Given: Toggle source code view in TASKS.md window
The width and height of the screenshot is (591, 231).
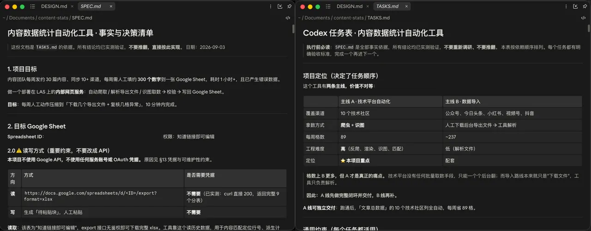Looking at the screenshot, I should [x=584, y=18].
